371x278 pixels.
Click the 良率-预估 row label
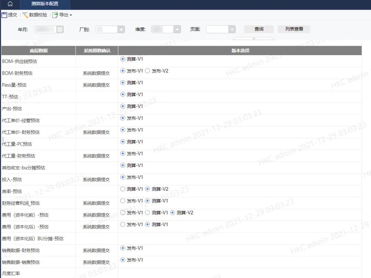click(x=12, y=191)
